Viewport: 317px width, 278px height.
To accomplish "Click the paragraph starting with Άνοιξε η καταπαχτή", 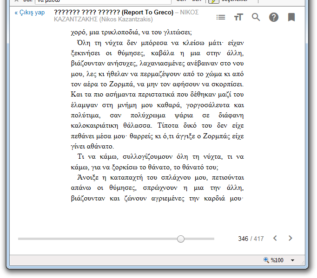I will [157, 188].
